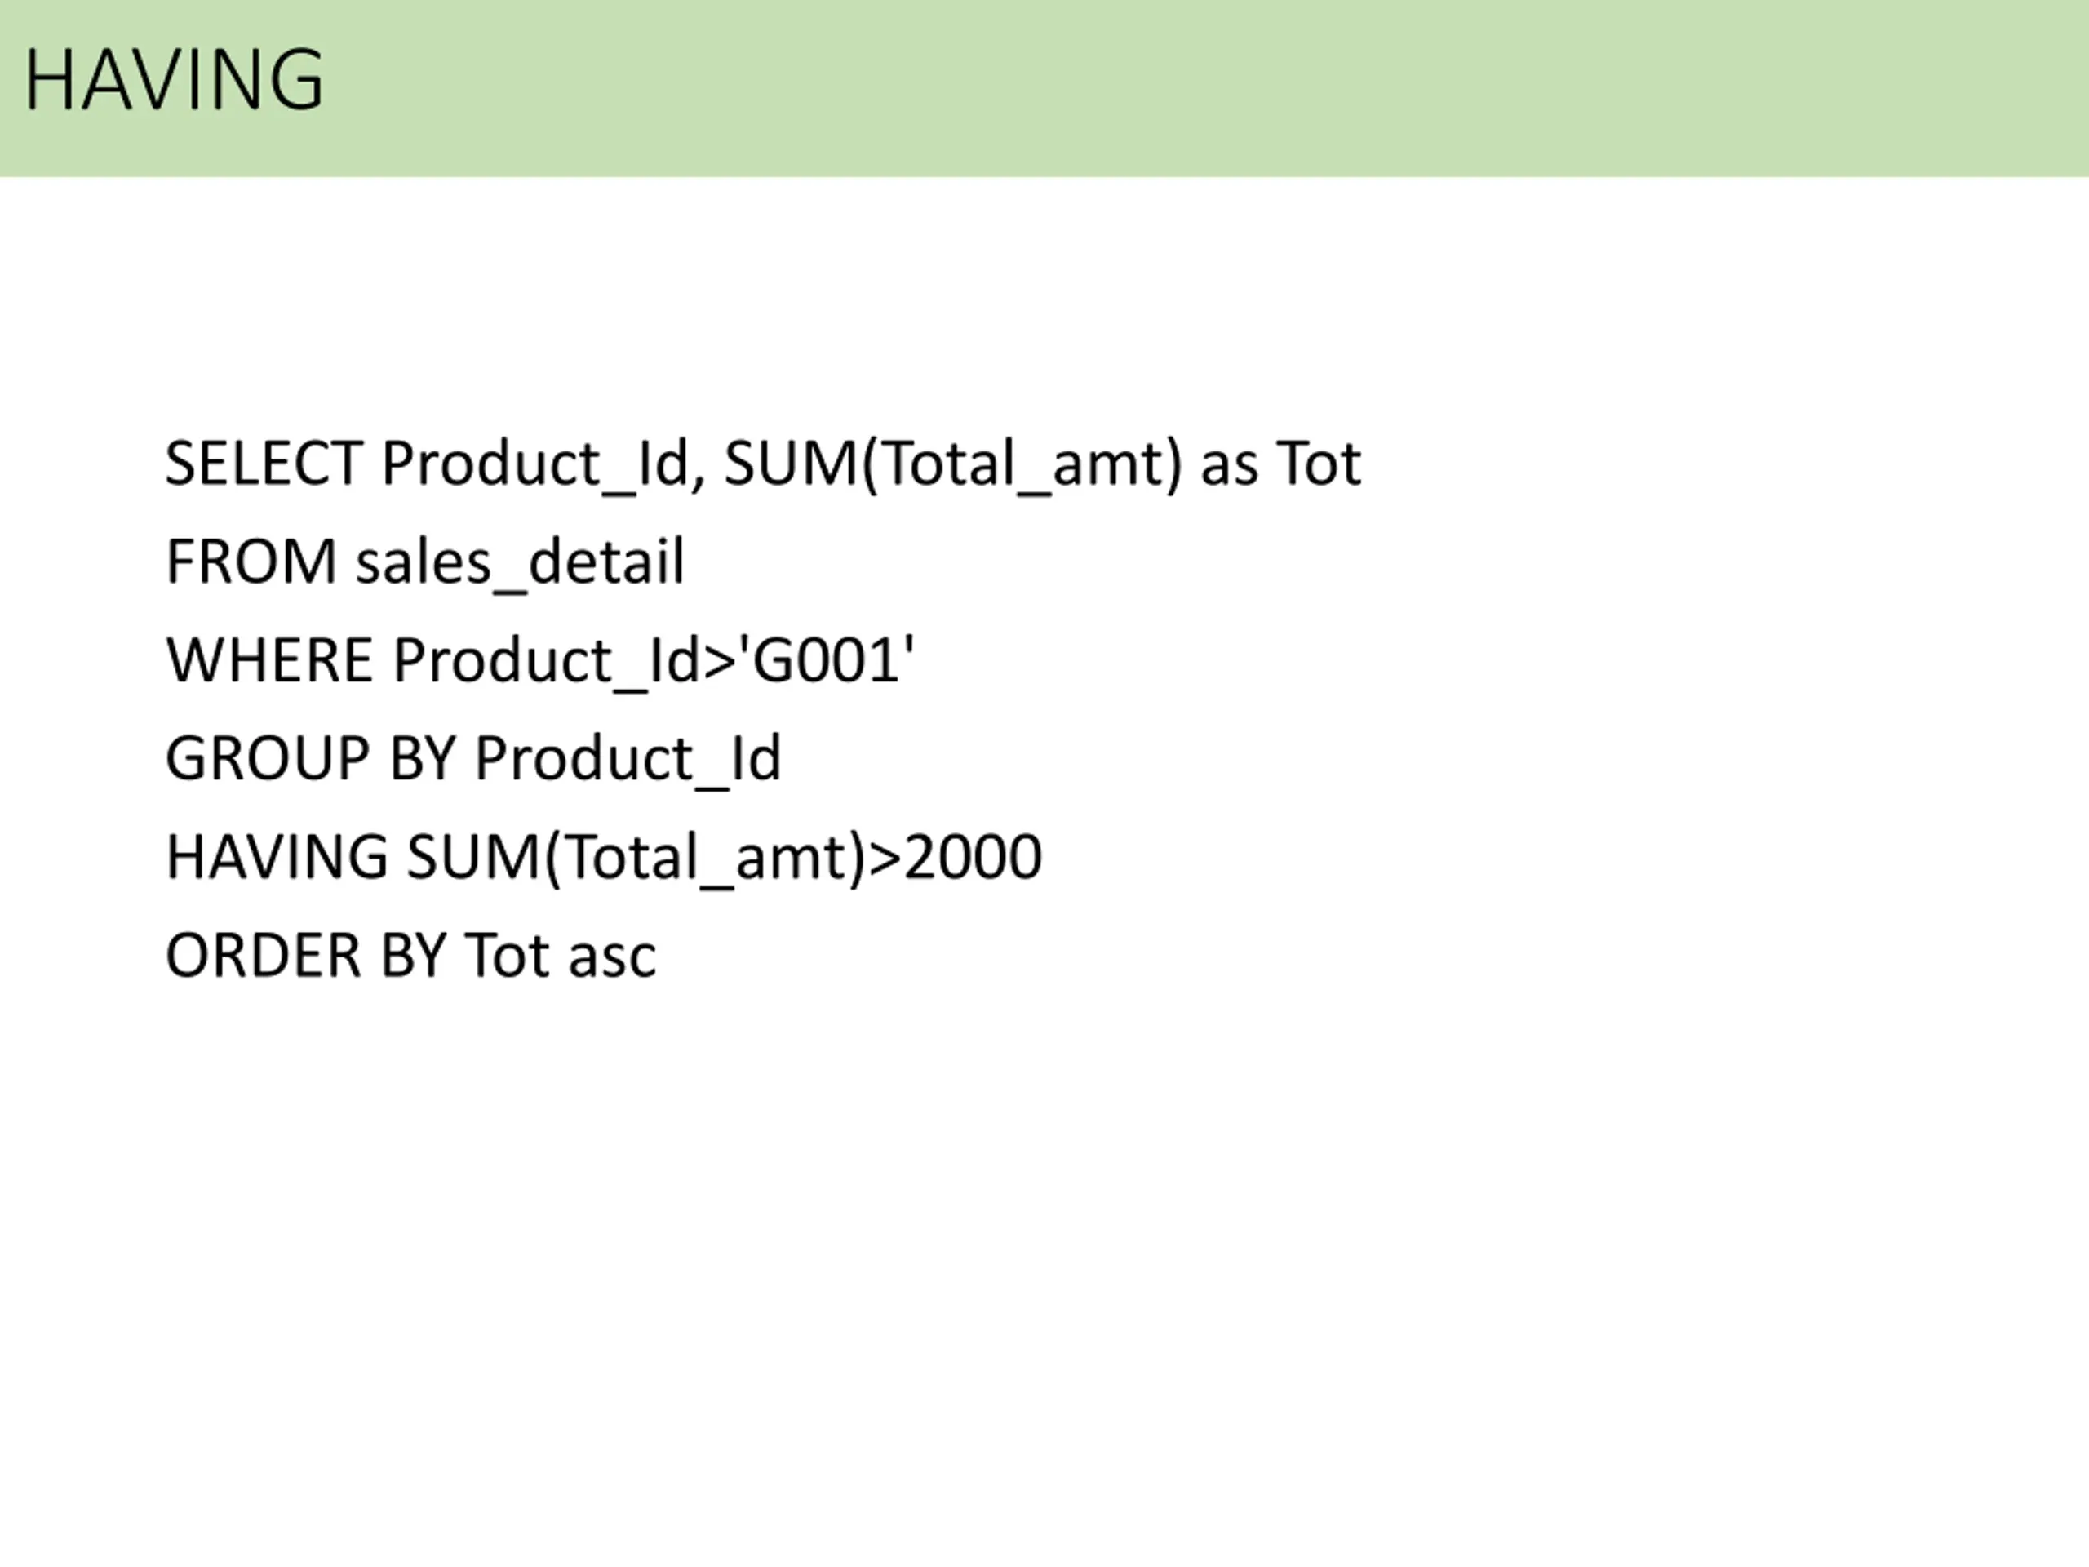Click Tot in the ORDER BY line
Image resolution: width=2089 pixels, height=1567 pixels.
(x=506, y=955)
